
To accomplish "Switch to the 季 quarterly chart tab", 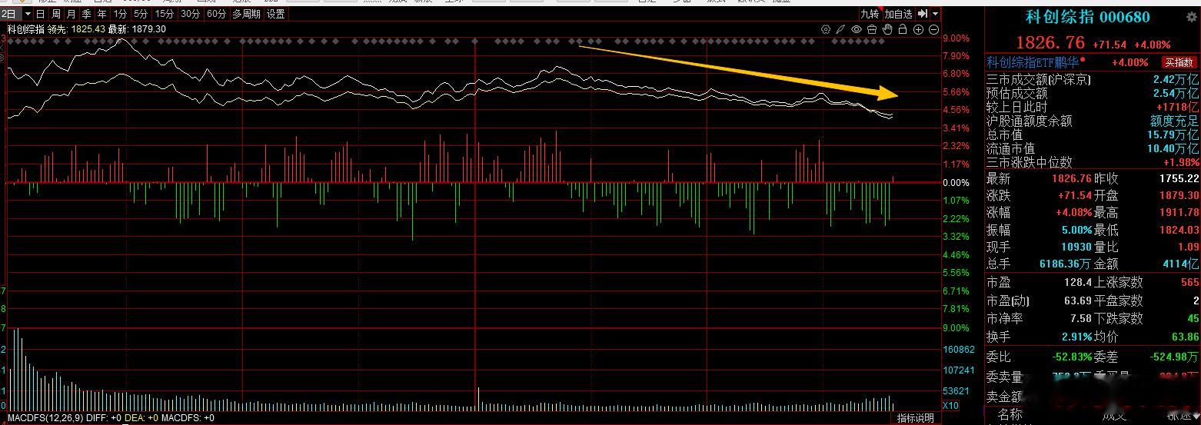I will pyautogui.click(x=86, y=14).
